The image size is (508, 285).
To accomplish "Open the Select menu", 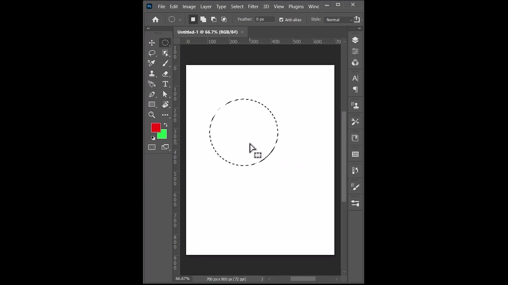I will [237, 7].
